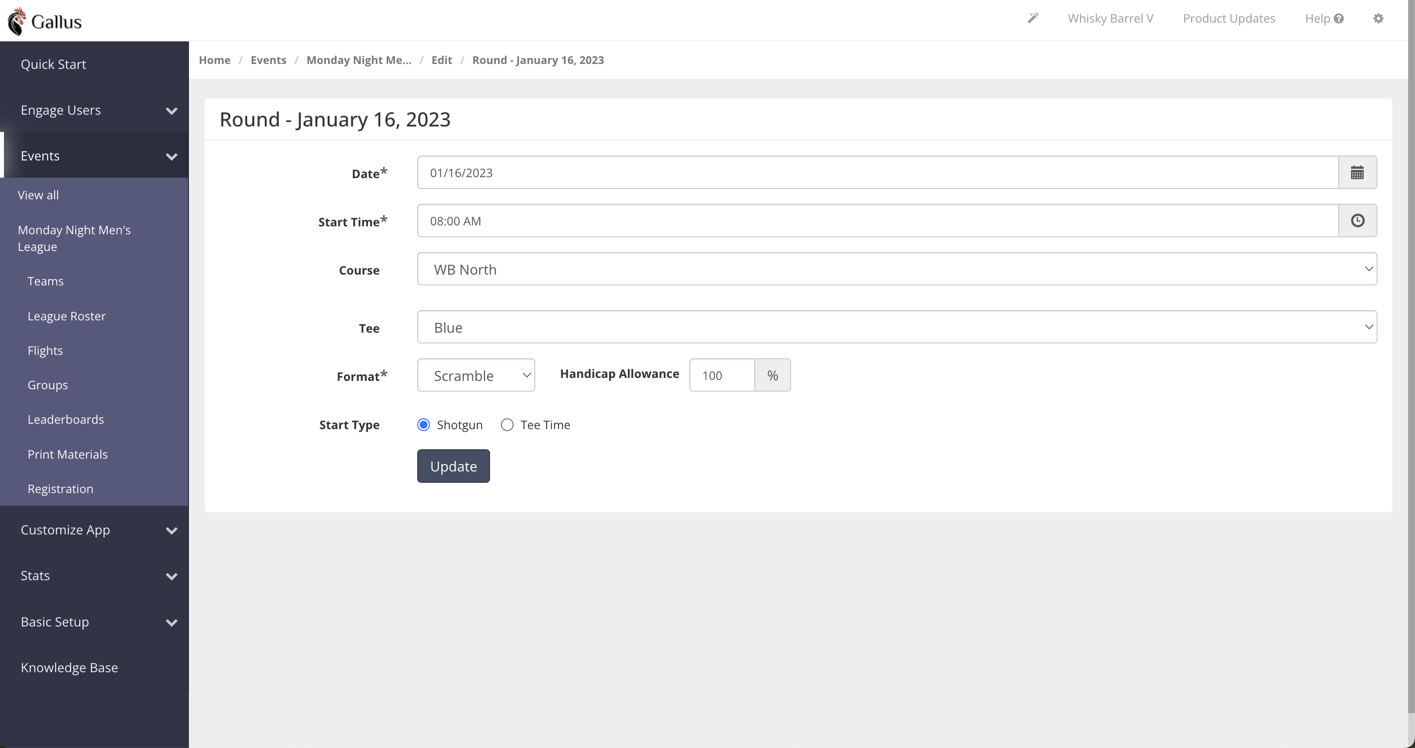Go to Teams in the sidebar
1415x748 pixels.
tap(46, 281)
